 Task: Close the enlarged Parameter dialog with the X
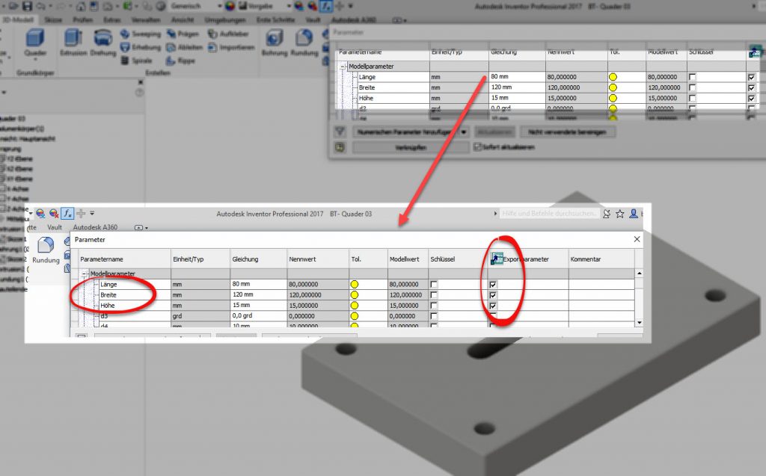click(x=637, y=239)
